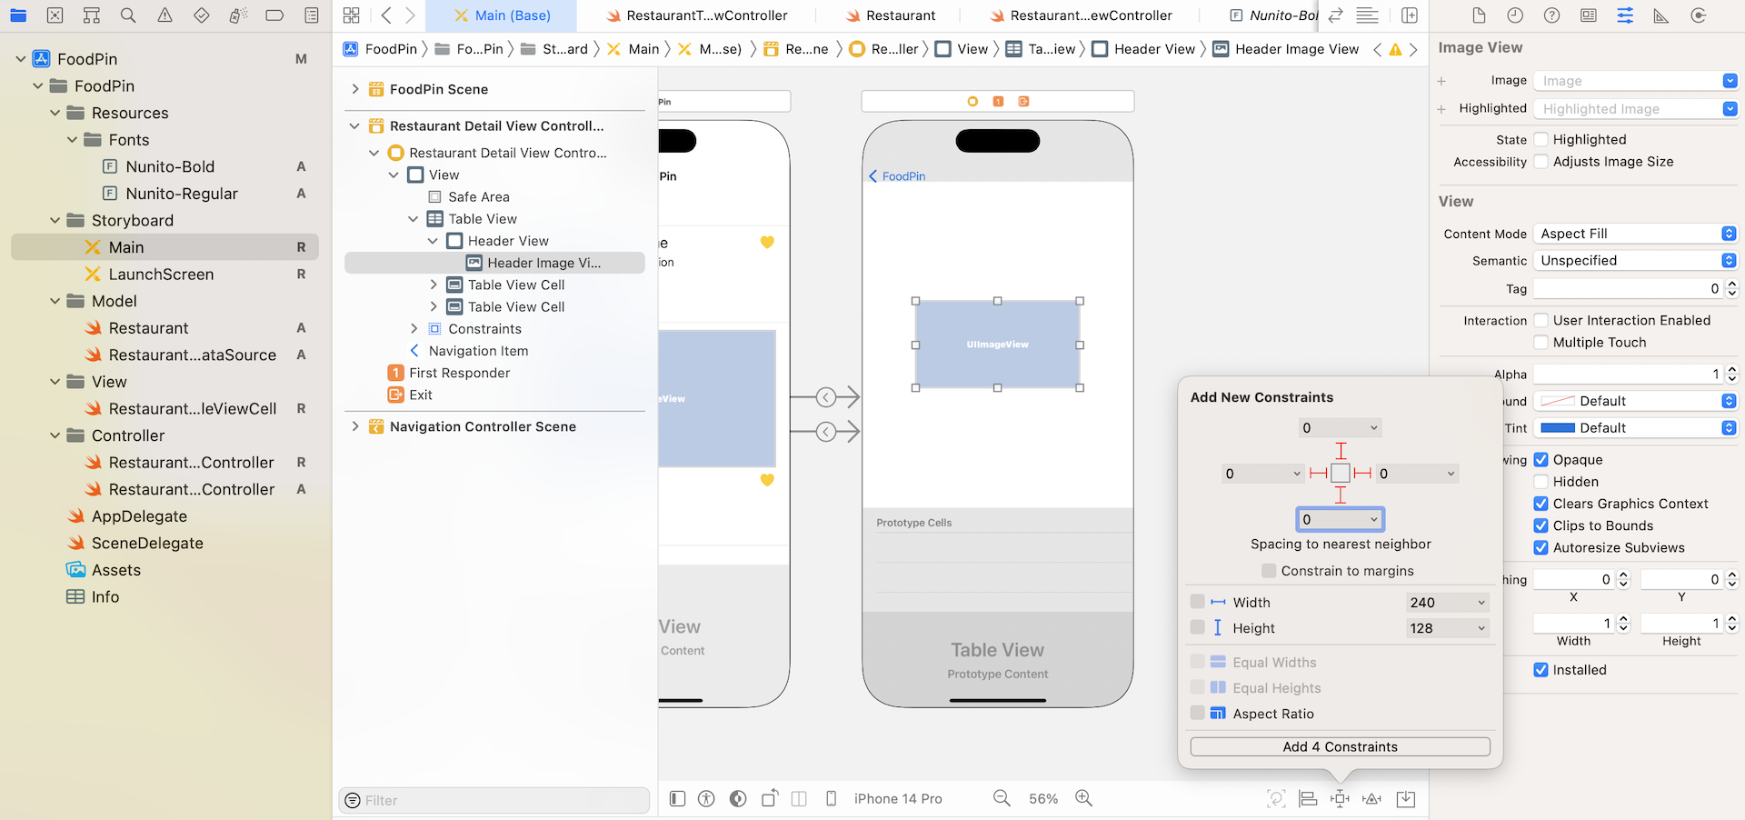
Task: Enable the Constrain to margins checkbox
Action: click(x=1269, y=570)
